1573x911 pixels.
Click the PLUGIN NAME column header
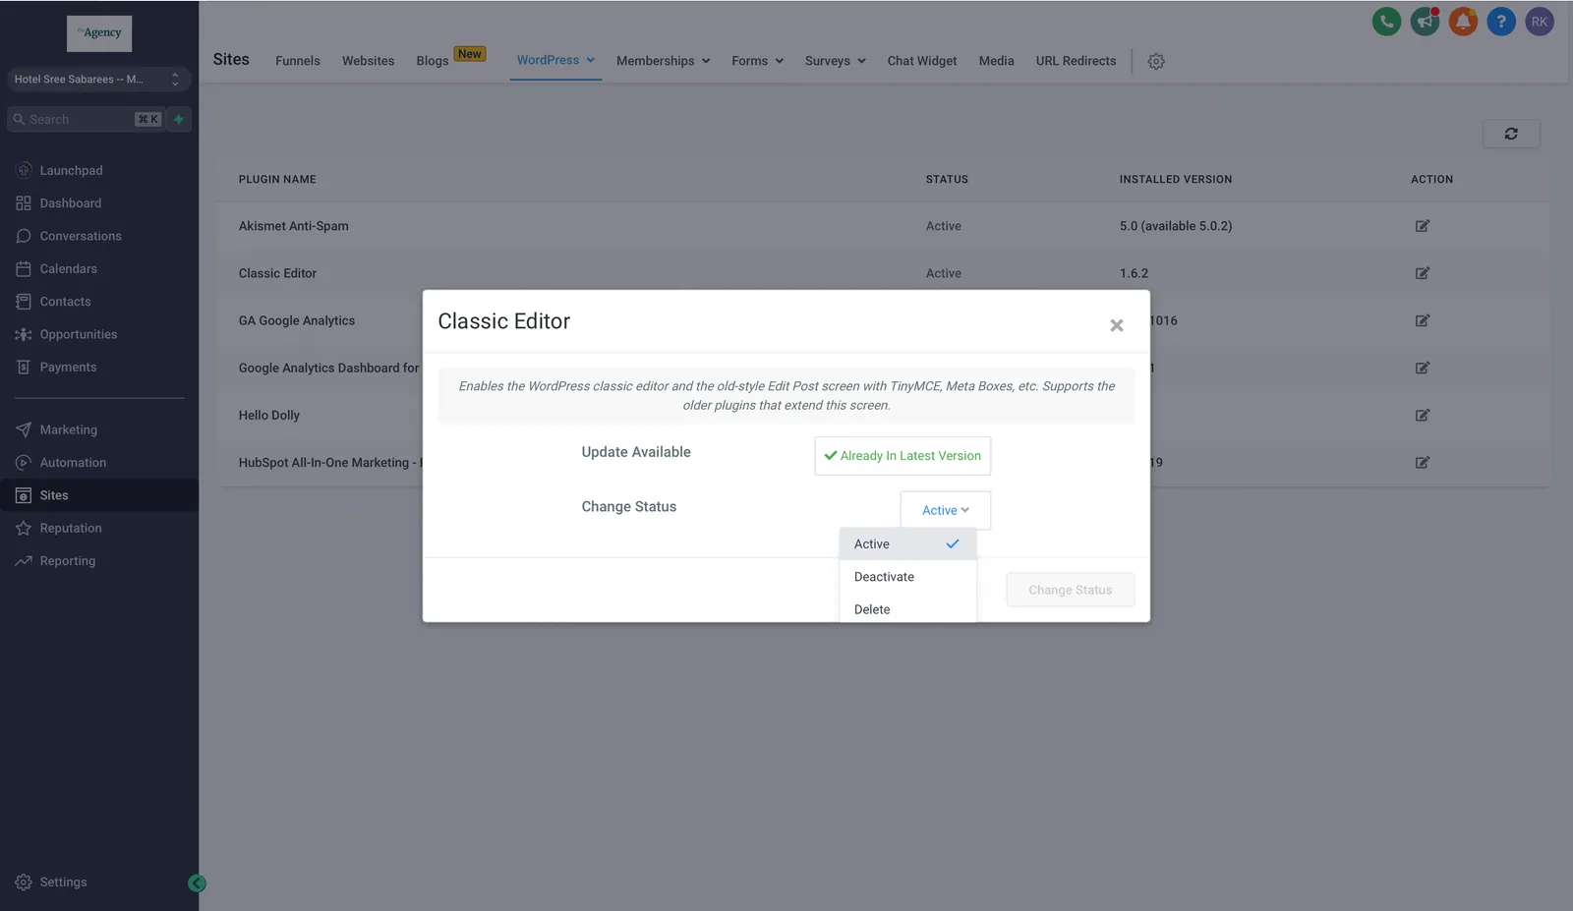pos(277,179)
